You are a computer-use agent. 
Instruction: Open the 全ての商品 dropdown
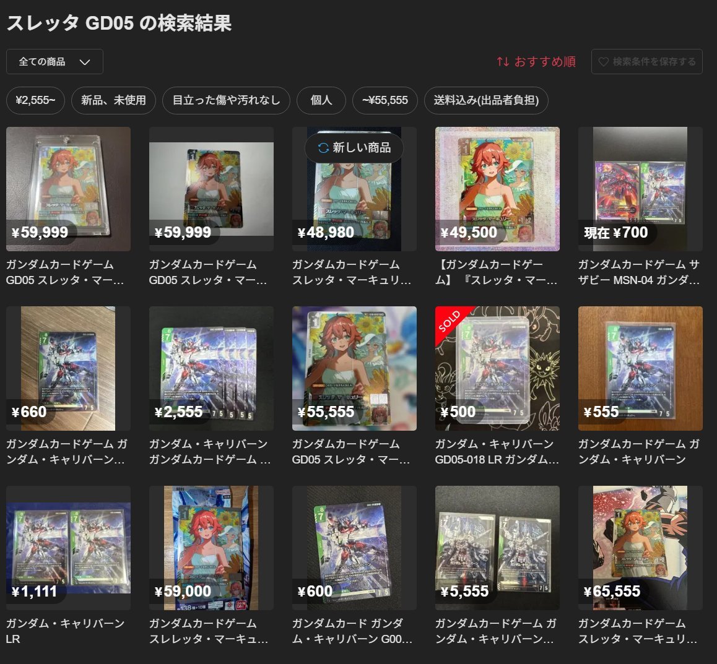54,62
